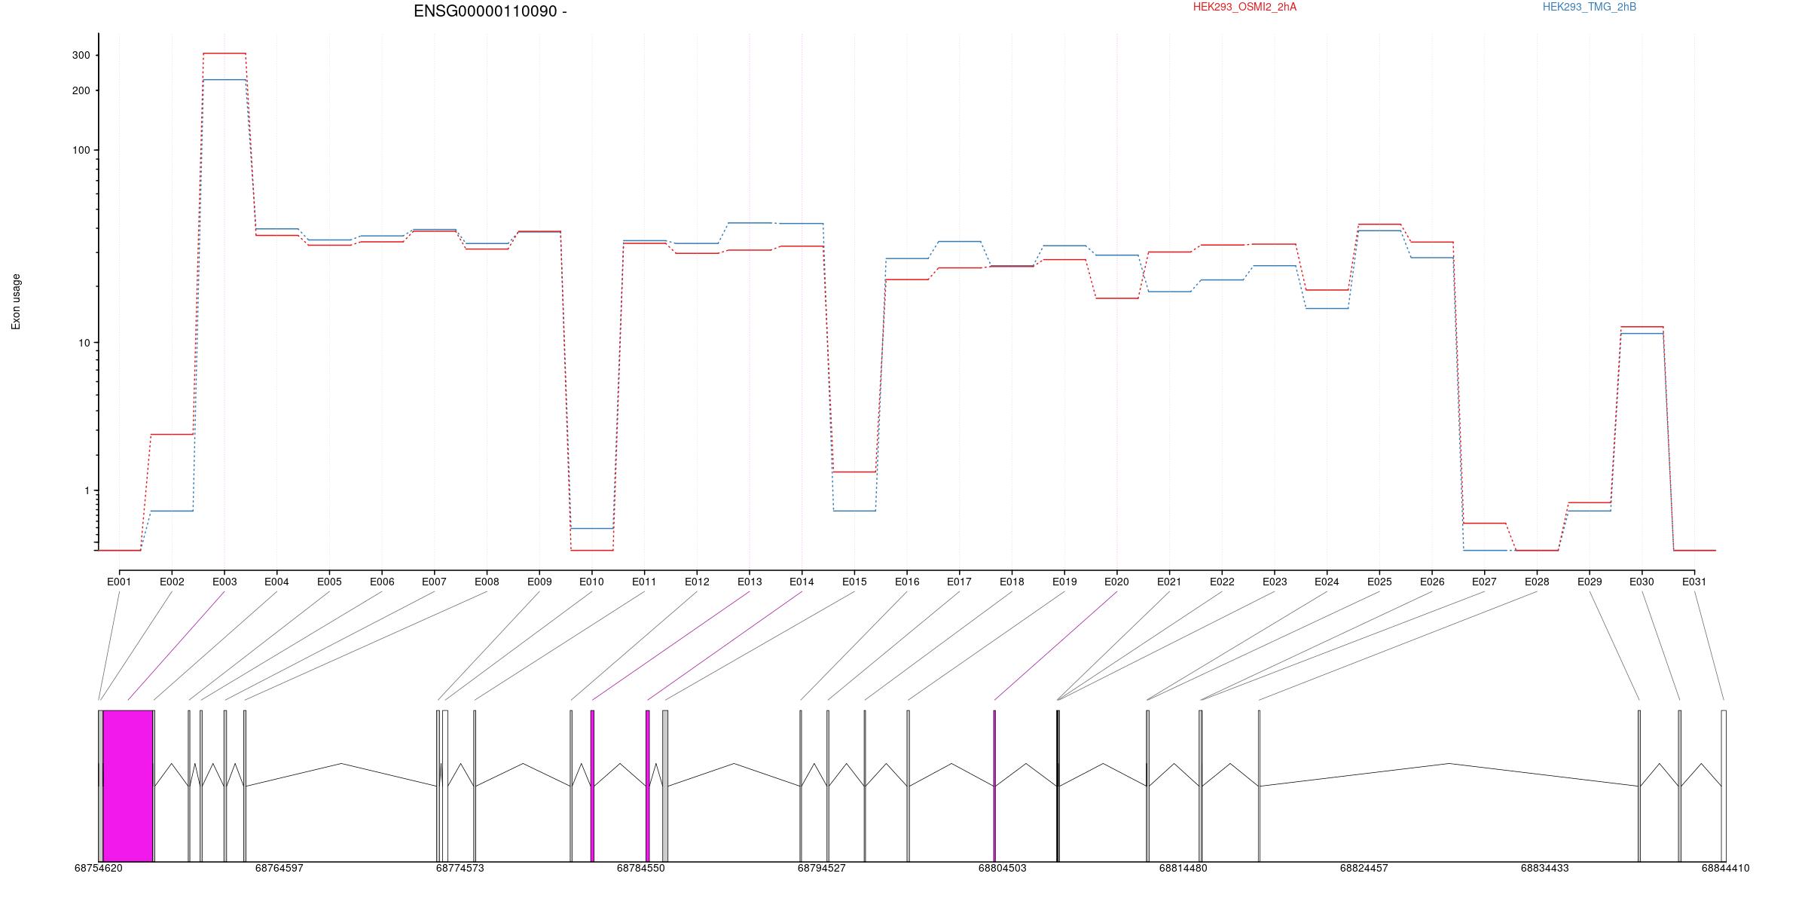The height and width of the screenshot is (904, 1808).
Task: Select exon label E025
Action: pyautogui.click(x=1379, y=582)
